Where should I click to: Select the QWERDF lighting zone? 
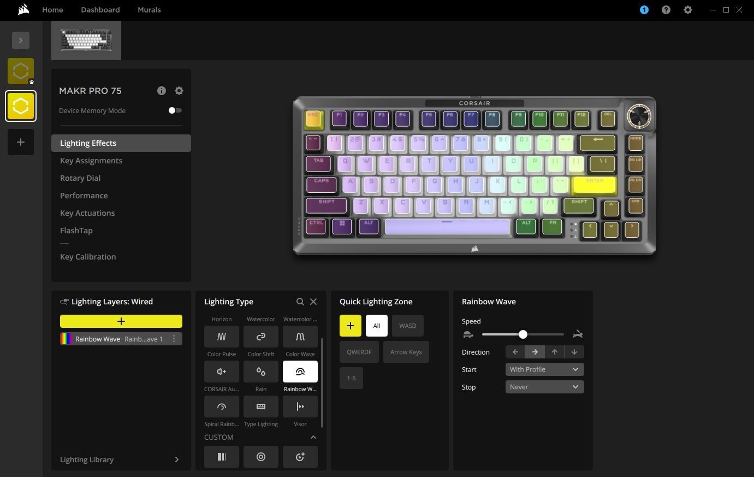pos(359,352)
